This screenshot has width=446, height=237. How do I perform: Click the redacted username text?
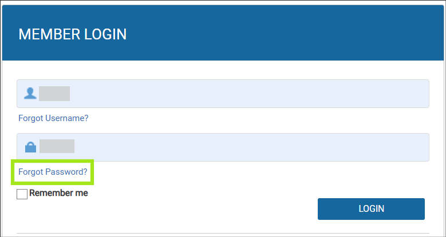(54, 94)
